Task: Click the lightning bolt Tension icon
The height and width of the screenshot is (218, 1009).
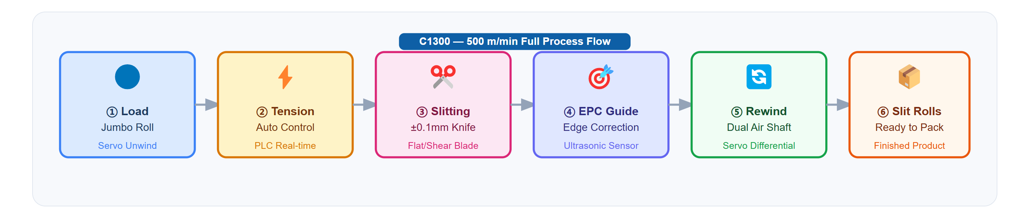Action: pos(285,77)
